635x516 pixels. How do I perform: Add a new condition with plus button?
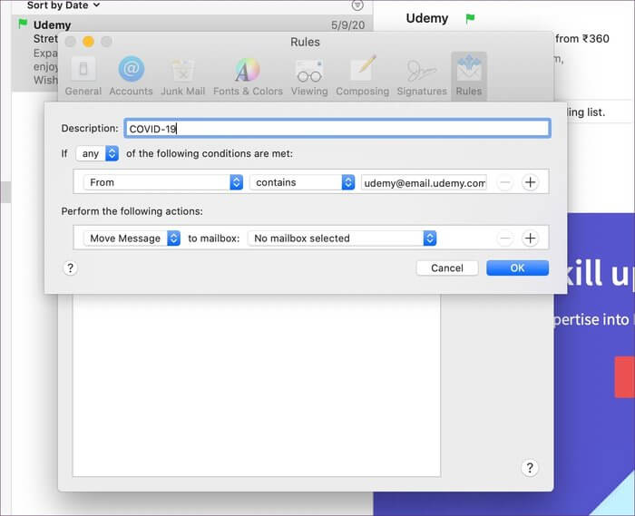click(531, 182)
